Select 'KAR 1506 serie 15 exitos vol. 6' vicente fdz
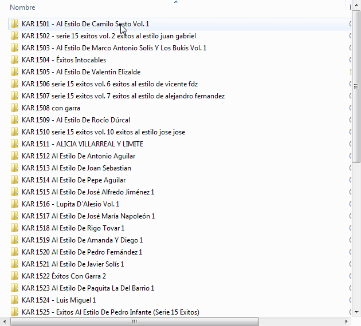Screen dimensions: 361x326 click(109, 84)
